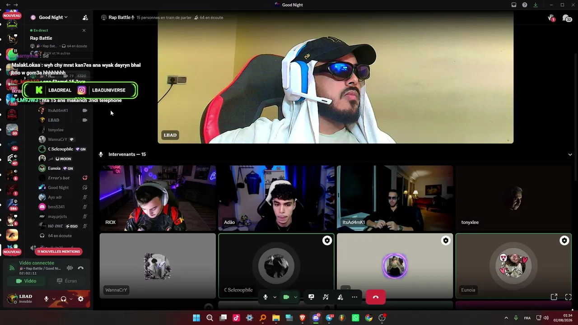Open WhatsApp from the taskbar

[355, 318]
